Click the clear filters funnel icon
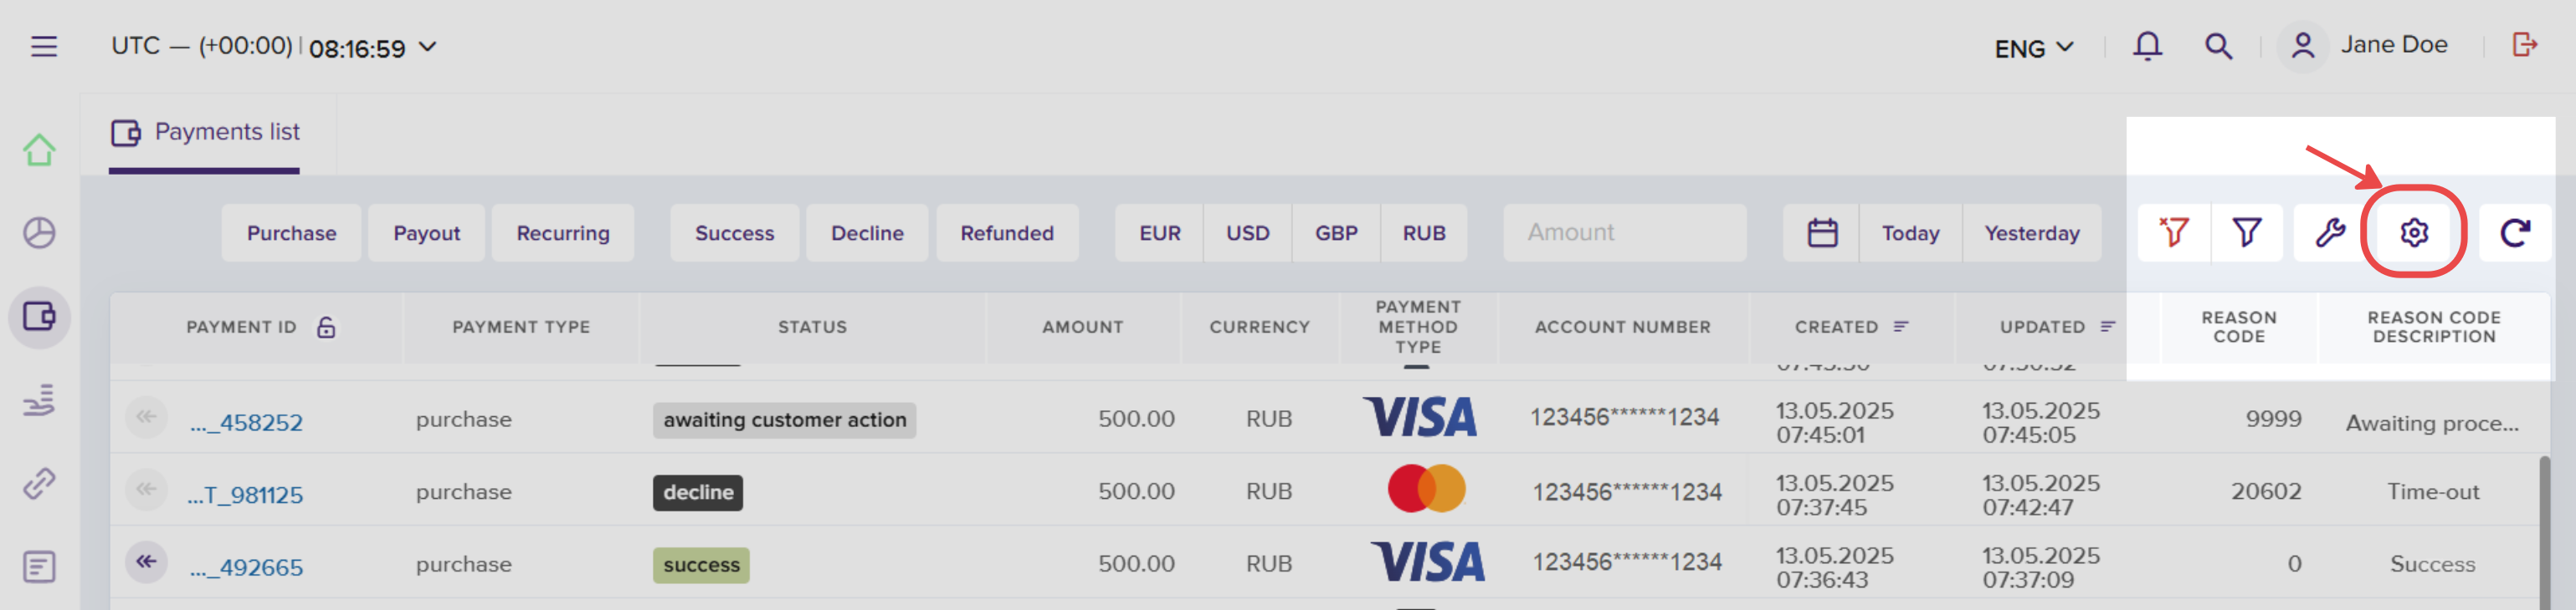 [x=2173, y=232]
